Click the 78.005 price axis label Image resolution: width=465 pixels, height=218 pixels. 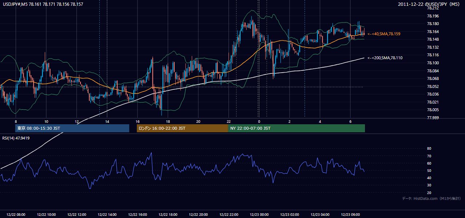pyautogui.click(x=433, y=110)
